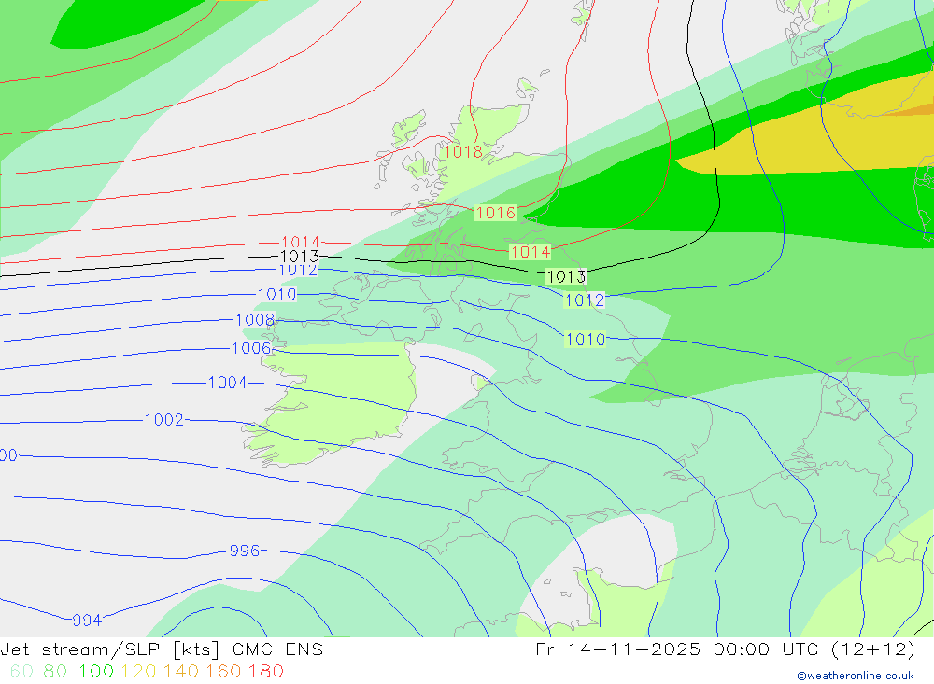Click the 1010 label with boxed background

[586, 340]
